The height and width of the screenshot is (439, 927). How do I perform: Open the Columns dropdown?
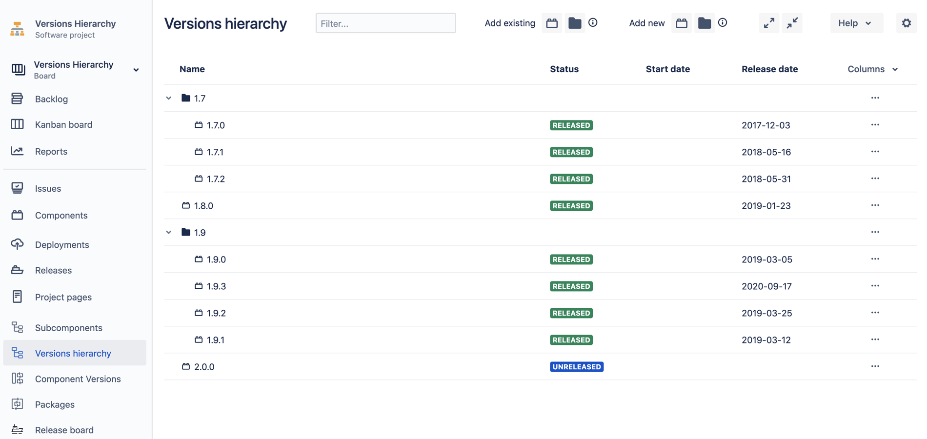pyautogui.click(x=873, y=69)
